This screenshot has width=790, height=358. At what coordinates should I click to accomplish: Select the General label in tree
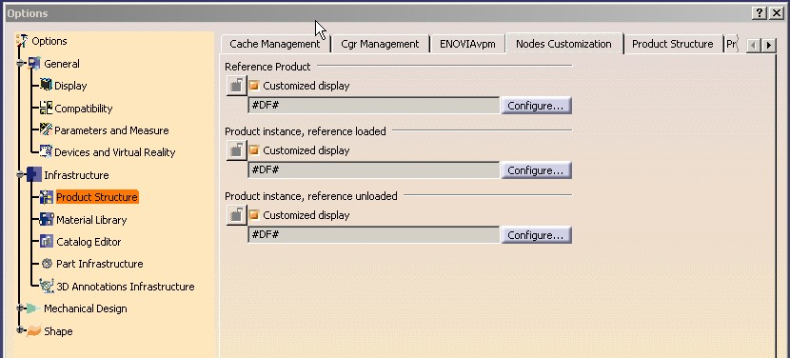tap(62, 64)
